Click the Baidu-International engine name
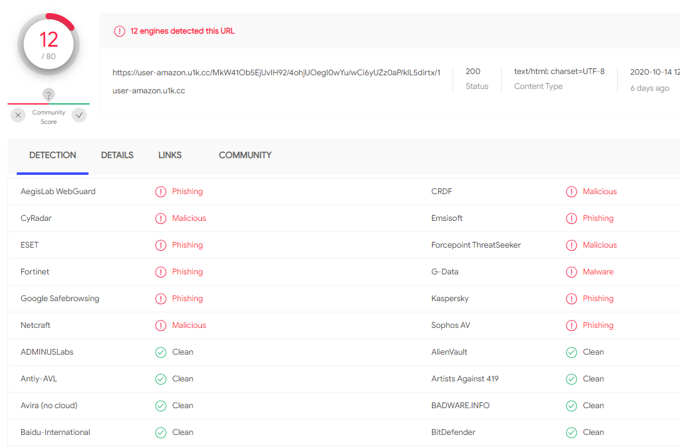This screenshot has height=448, width=680. click(55, 432)
